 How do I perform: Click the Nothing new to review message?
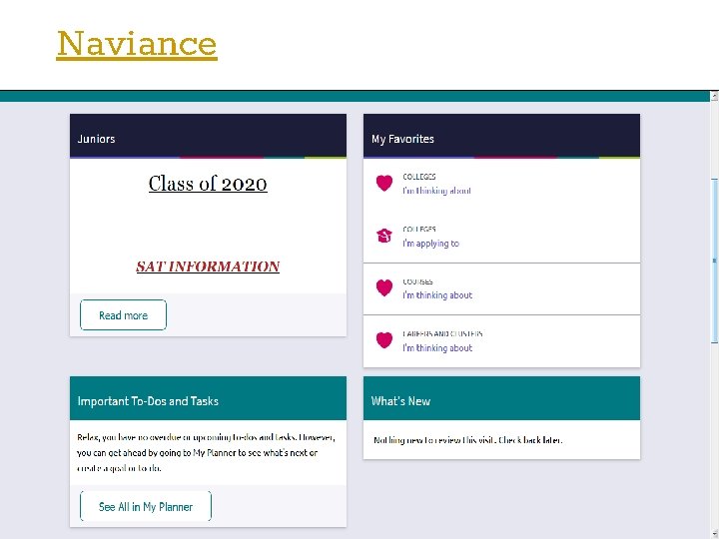pyautogui.click(x=467, y=440)
